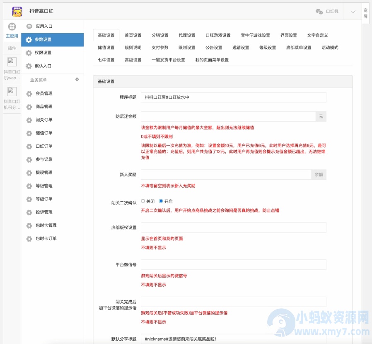The image size is (372, 344).
Task: Expand the top-right account dropdown chevron
Action: coord(353,12)
